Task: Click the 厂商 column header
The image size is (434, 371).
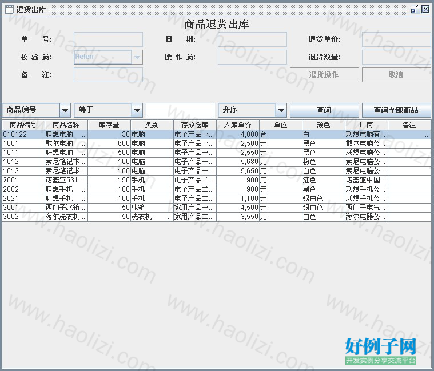Action: coord(367,125)
